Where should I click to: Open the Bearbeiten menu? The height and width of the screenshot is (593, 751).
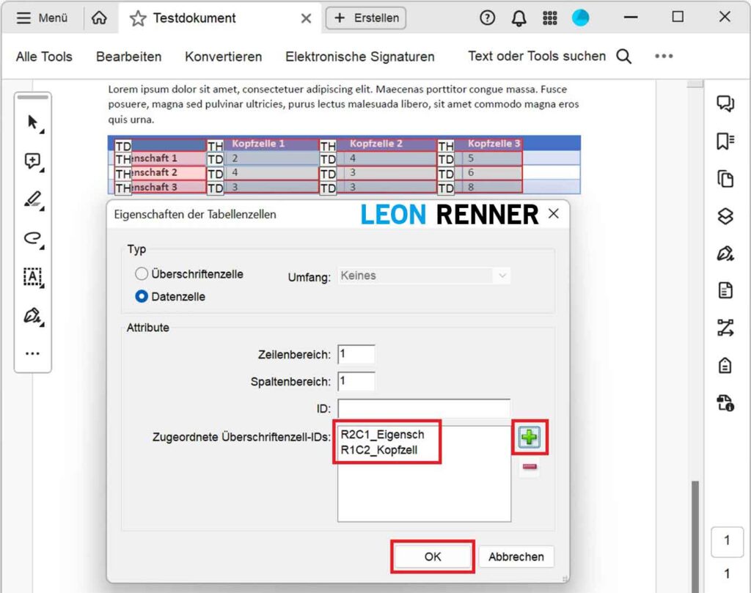[128, 56]
